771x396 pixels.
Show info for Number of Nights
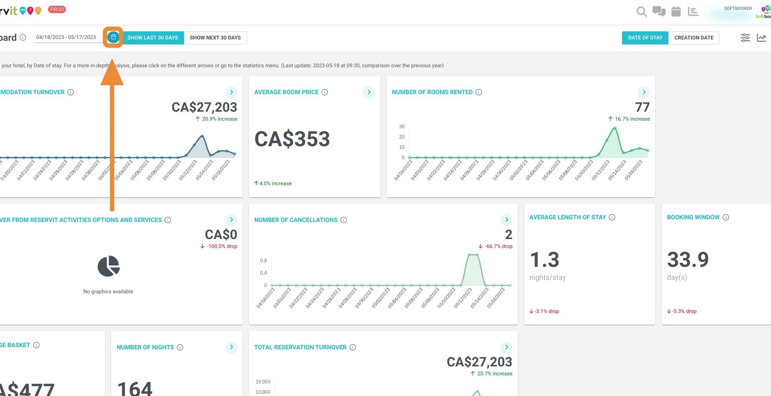pos(180,347)
